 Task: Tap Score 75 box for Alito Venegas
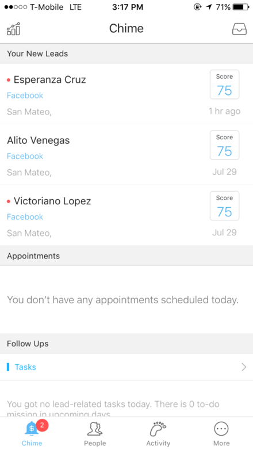[225, 145]
